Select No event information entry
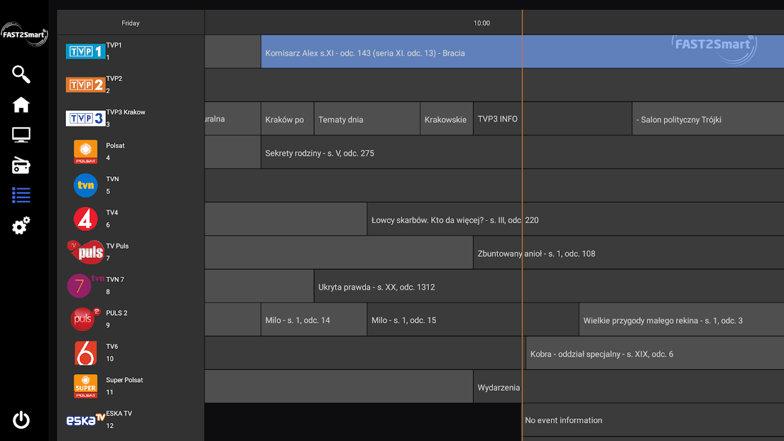 [x=653, y=420]
